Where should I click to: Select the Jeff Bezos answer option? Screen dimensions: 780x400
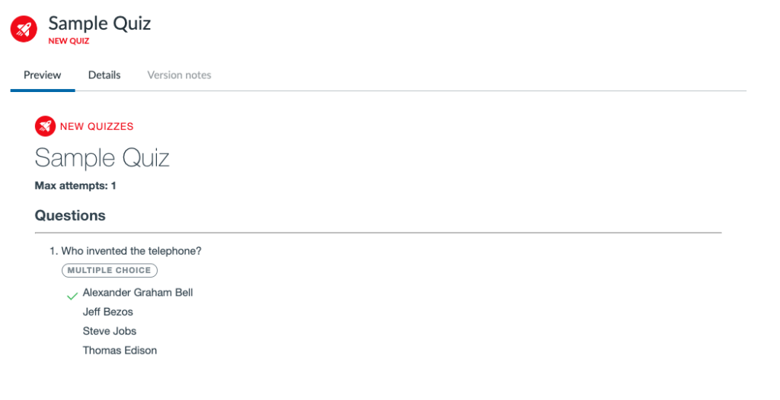point(108,312)
